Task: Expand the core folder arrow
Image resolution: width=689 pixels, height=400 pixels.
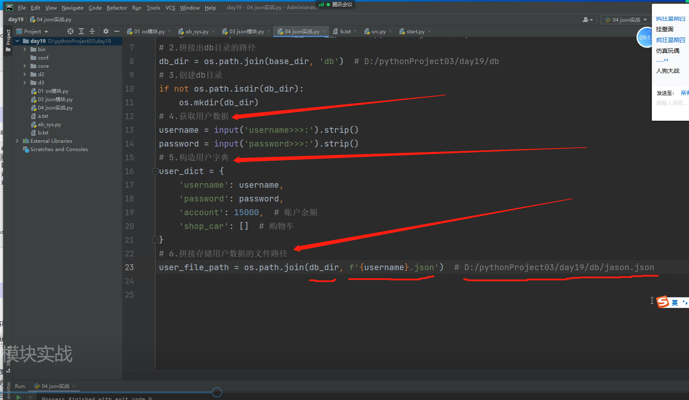Action: coord(25,66)
